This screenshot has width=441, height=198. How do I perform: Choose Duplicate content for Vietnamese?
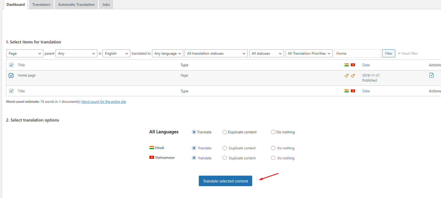pos(225,158)
